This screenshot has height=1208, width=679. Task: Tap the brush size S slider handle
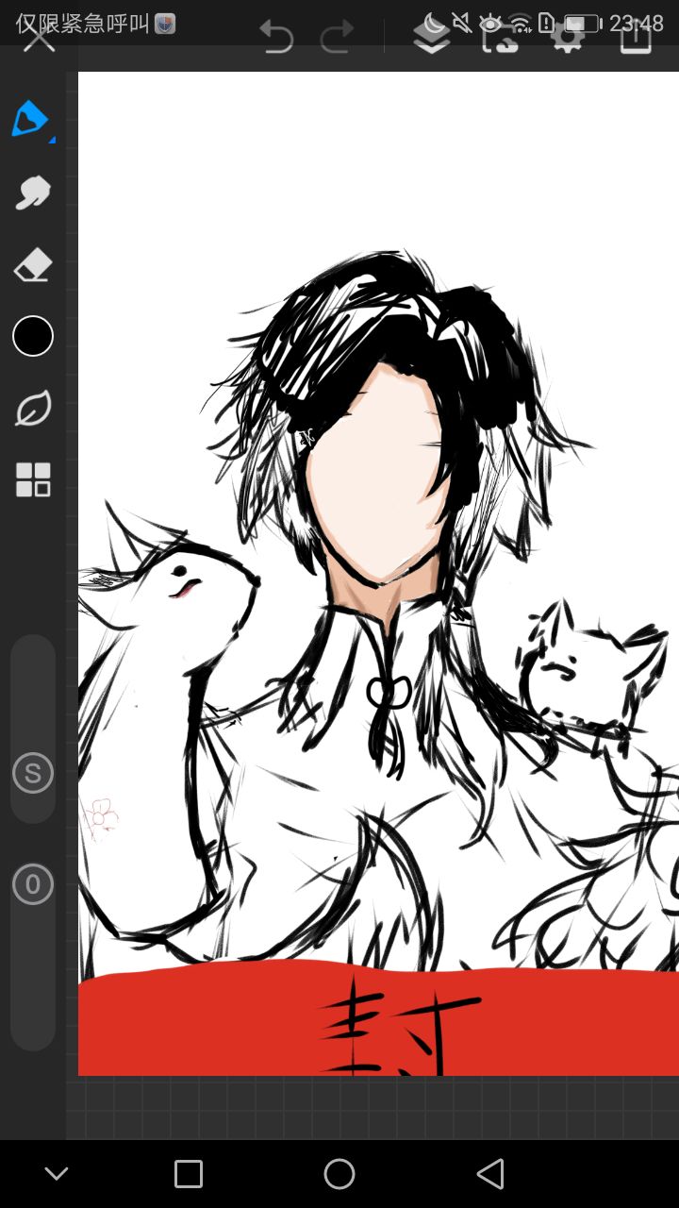click(x=32, y=774)
